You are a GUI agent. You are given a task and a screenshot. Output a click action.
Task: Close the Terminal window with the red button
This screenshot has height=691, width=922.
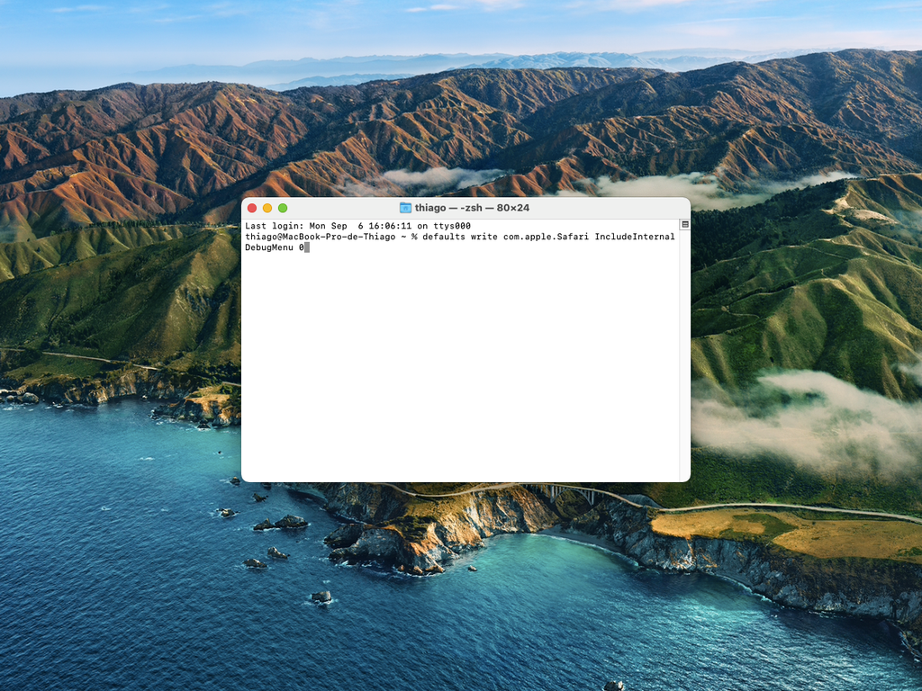(x=252, y=208)
